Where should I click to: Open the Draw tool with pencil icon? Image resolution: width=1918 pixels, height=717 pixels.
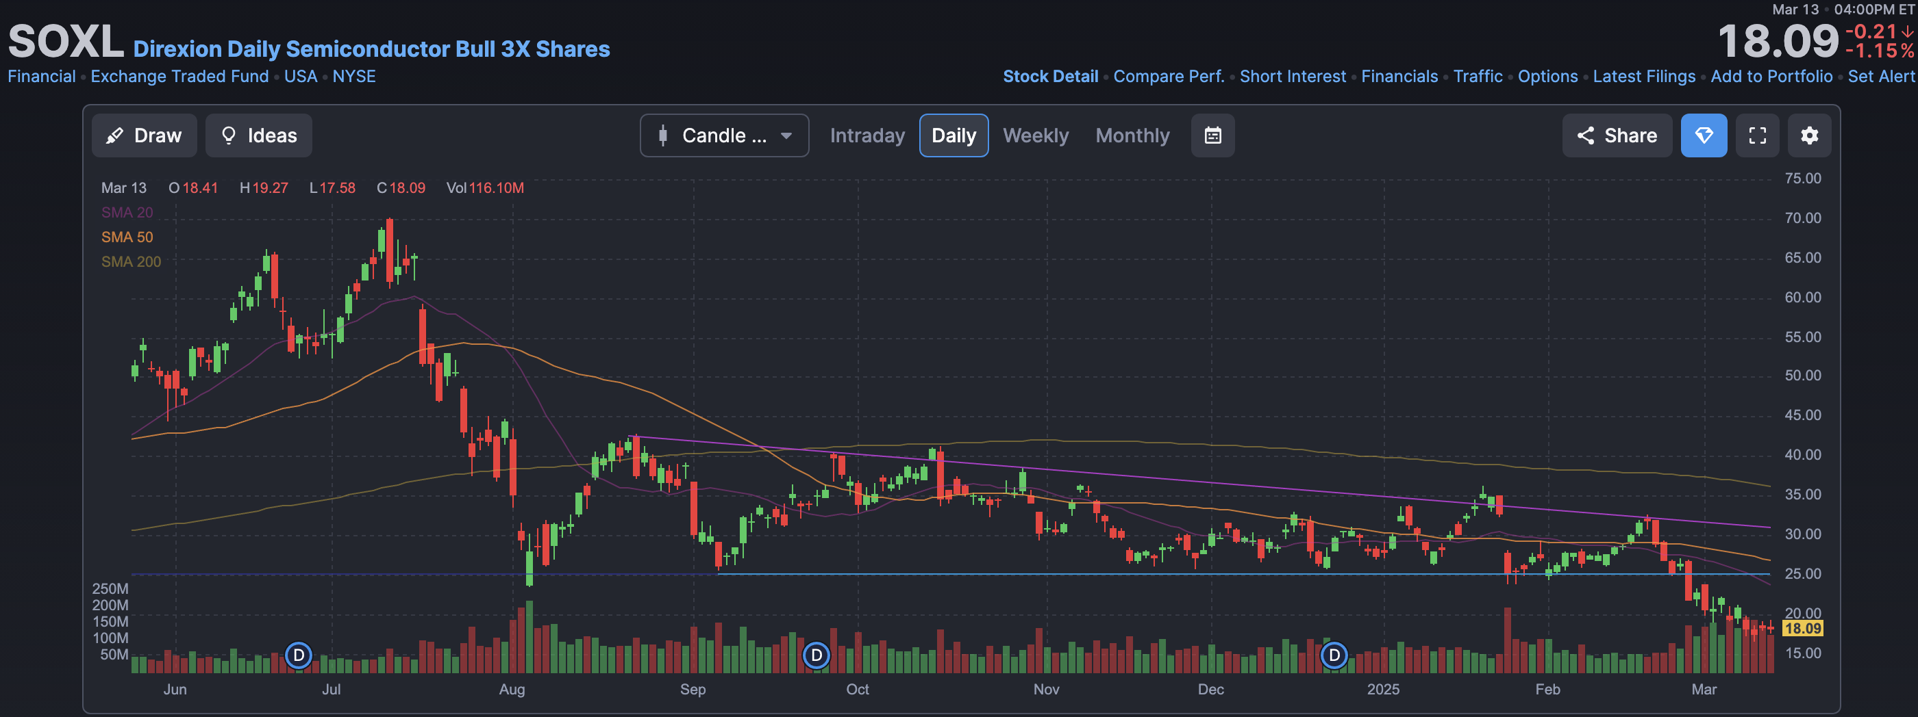click(x=144, y=135)
